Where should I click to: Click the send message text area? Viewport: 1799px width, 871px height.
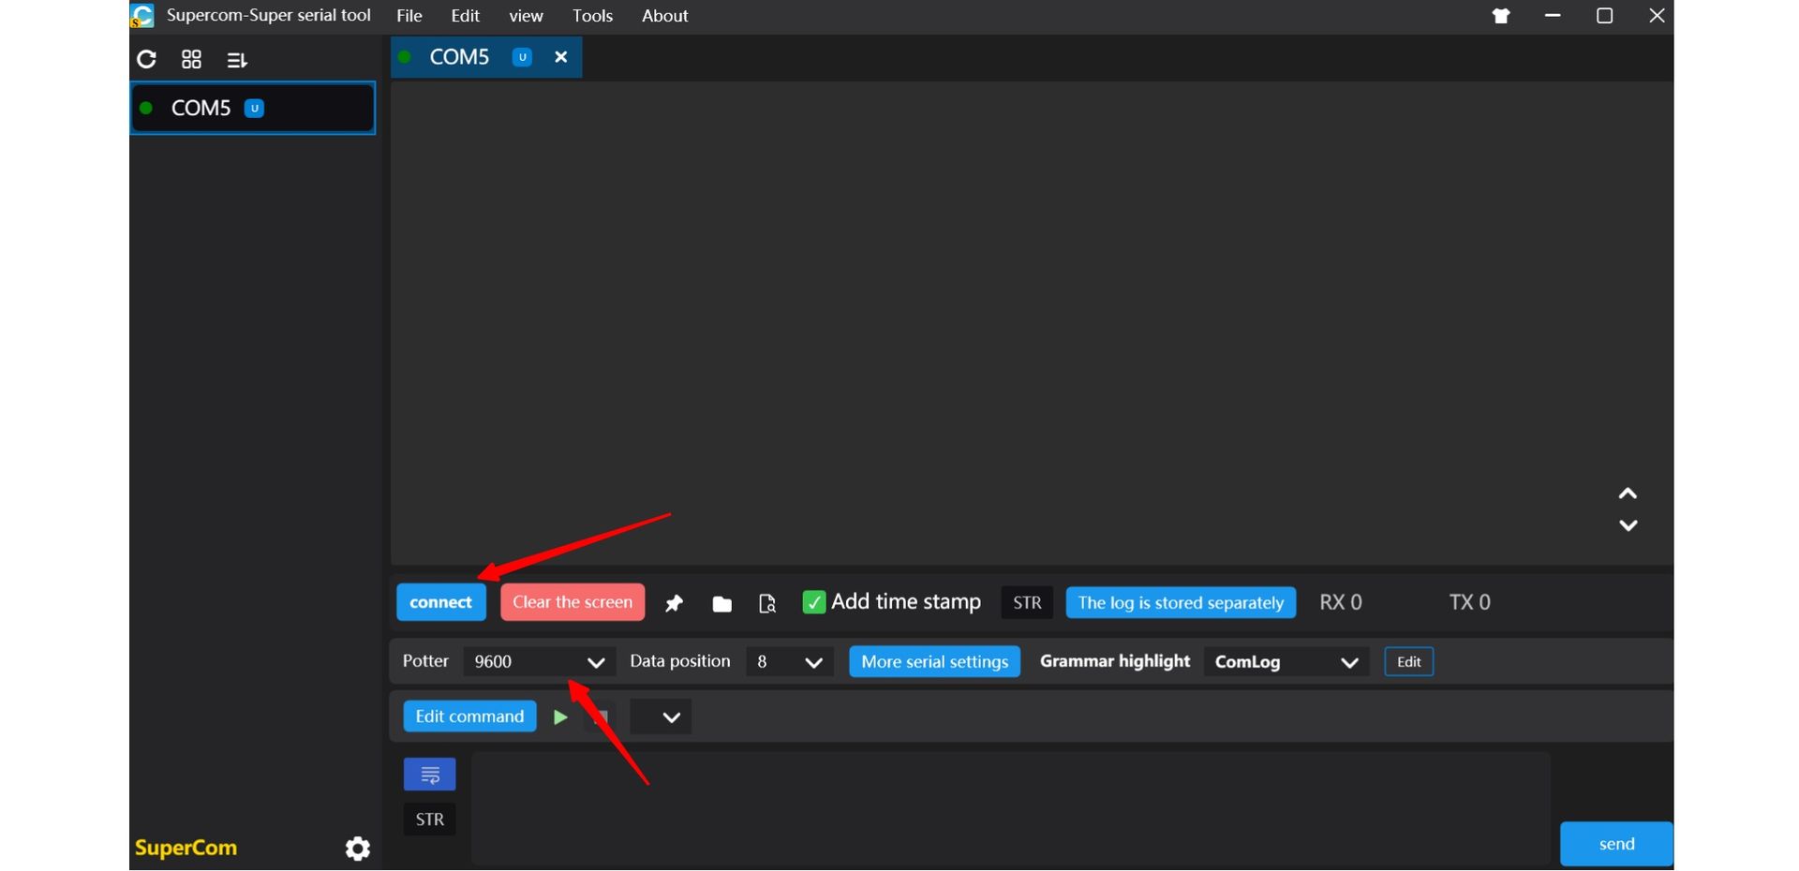click(x=1010, y=808)
